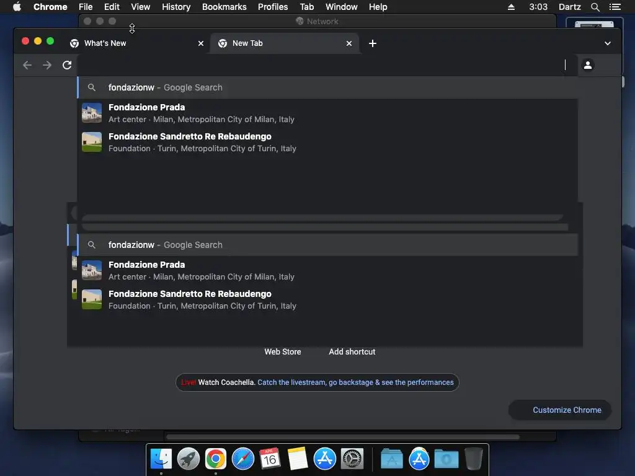The height and width of the screenshot is (476, 635).
Task: Click magnifier icon in lower search suggestion
Action: click(x=92, y=245)
